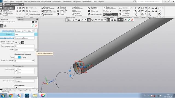
Task: Click Диаметр по объекту link
Action: (7, 38)
